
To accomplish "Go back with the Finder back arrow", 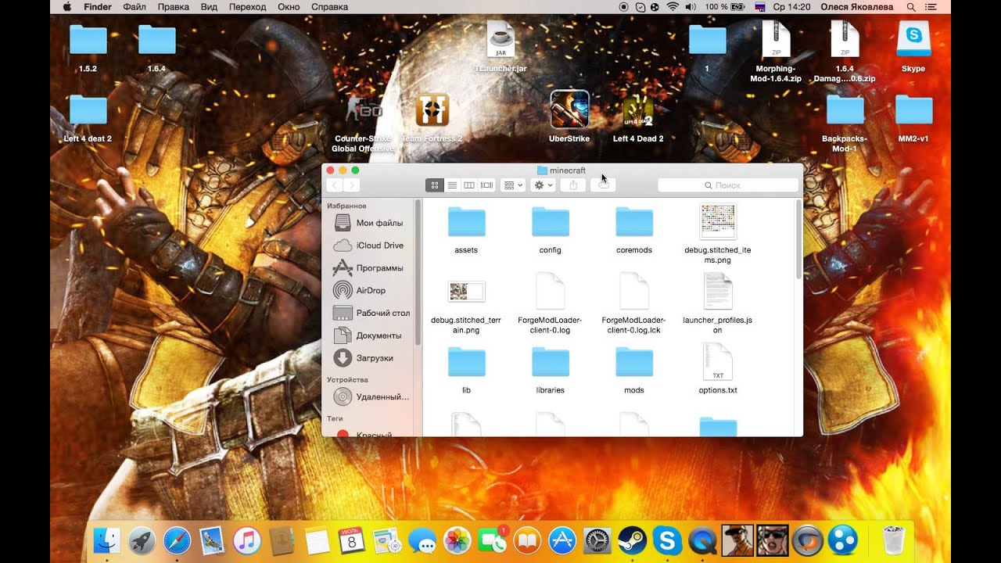I will (335, 185).
